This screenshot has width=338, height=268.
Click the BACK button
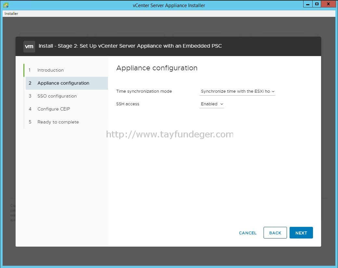coord(275,233)
